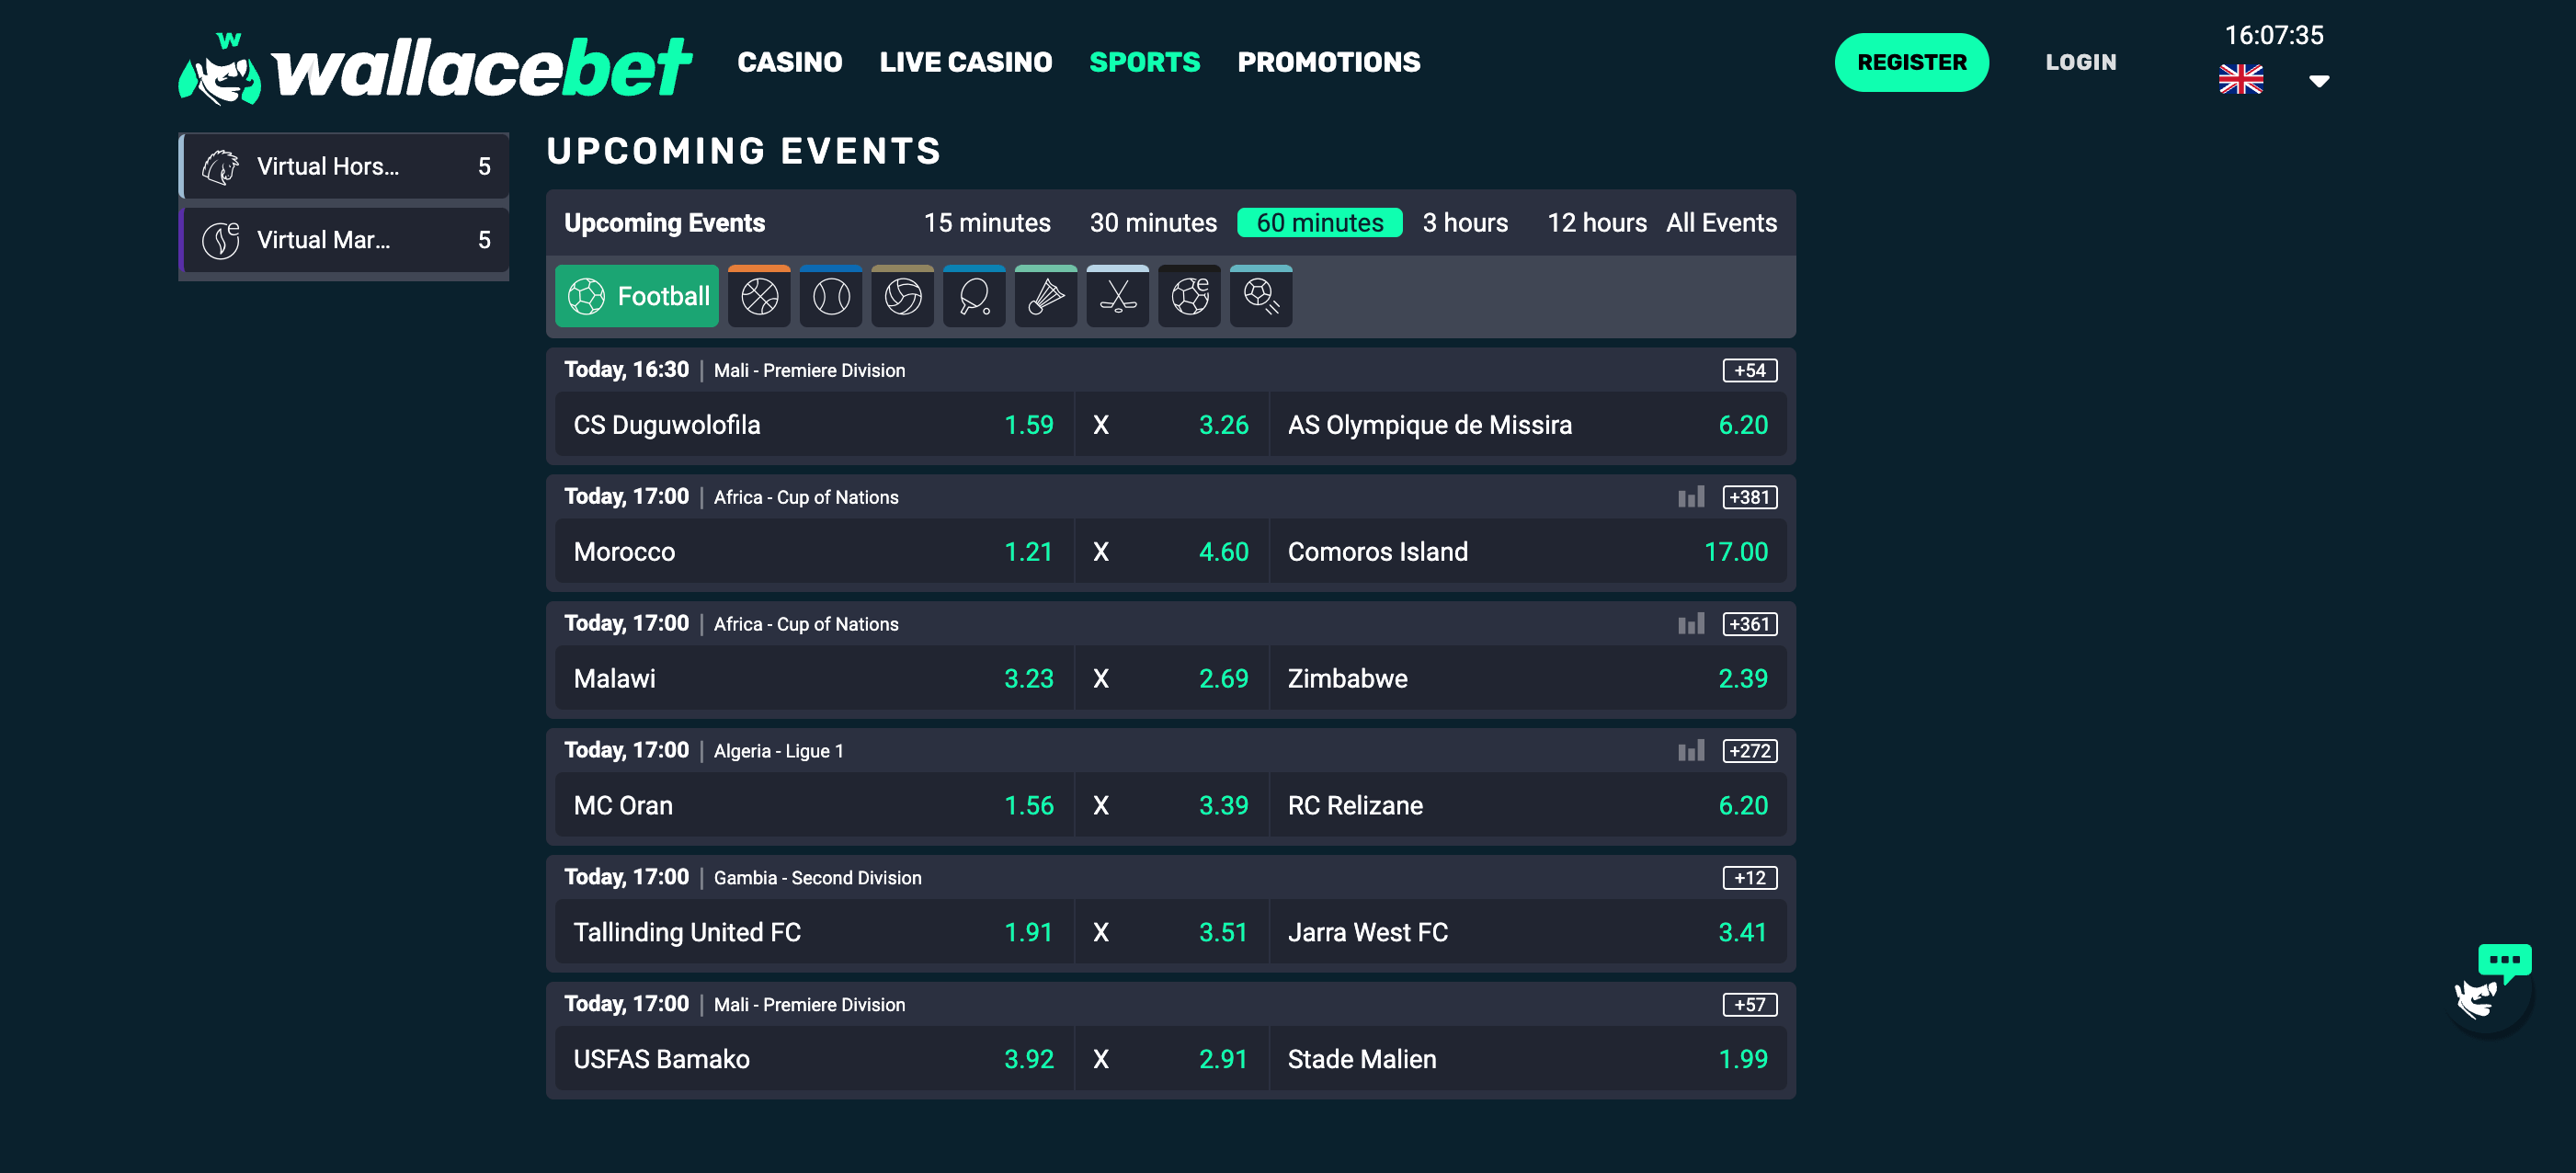This screenshot has height=1173, width=2576.
Task: Open the live chat support widget
Action: click(x=2492, y=990)
